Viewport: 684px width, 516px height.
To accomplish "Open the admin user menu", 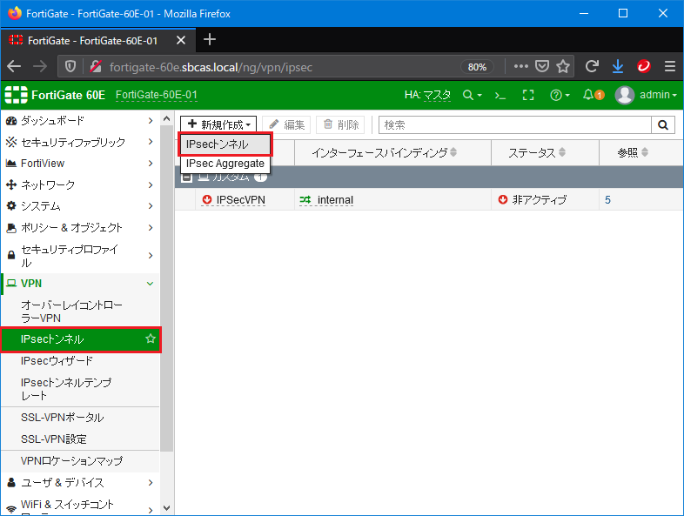I will coord(646,95).
